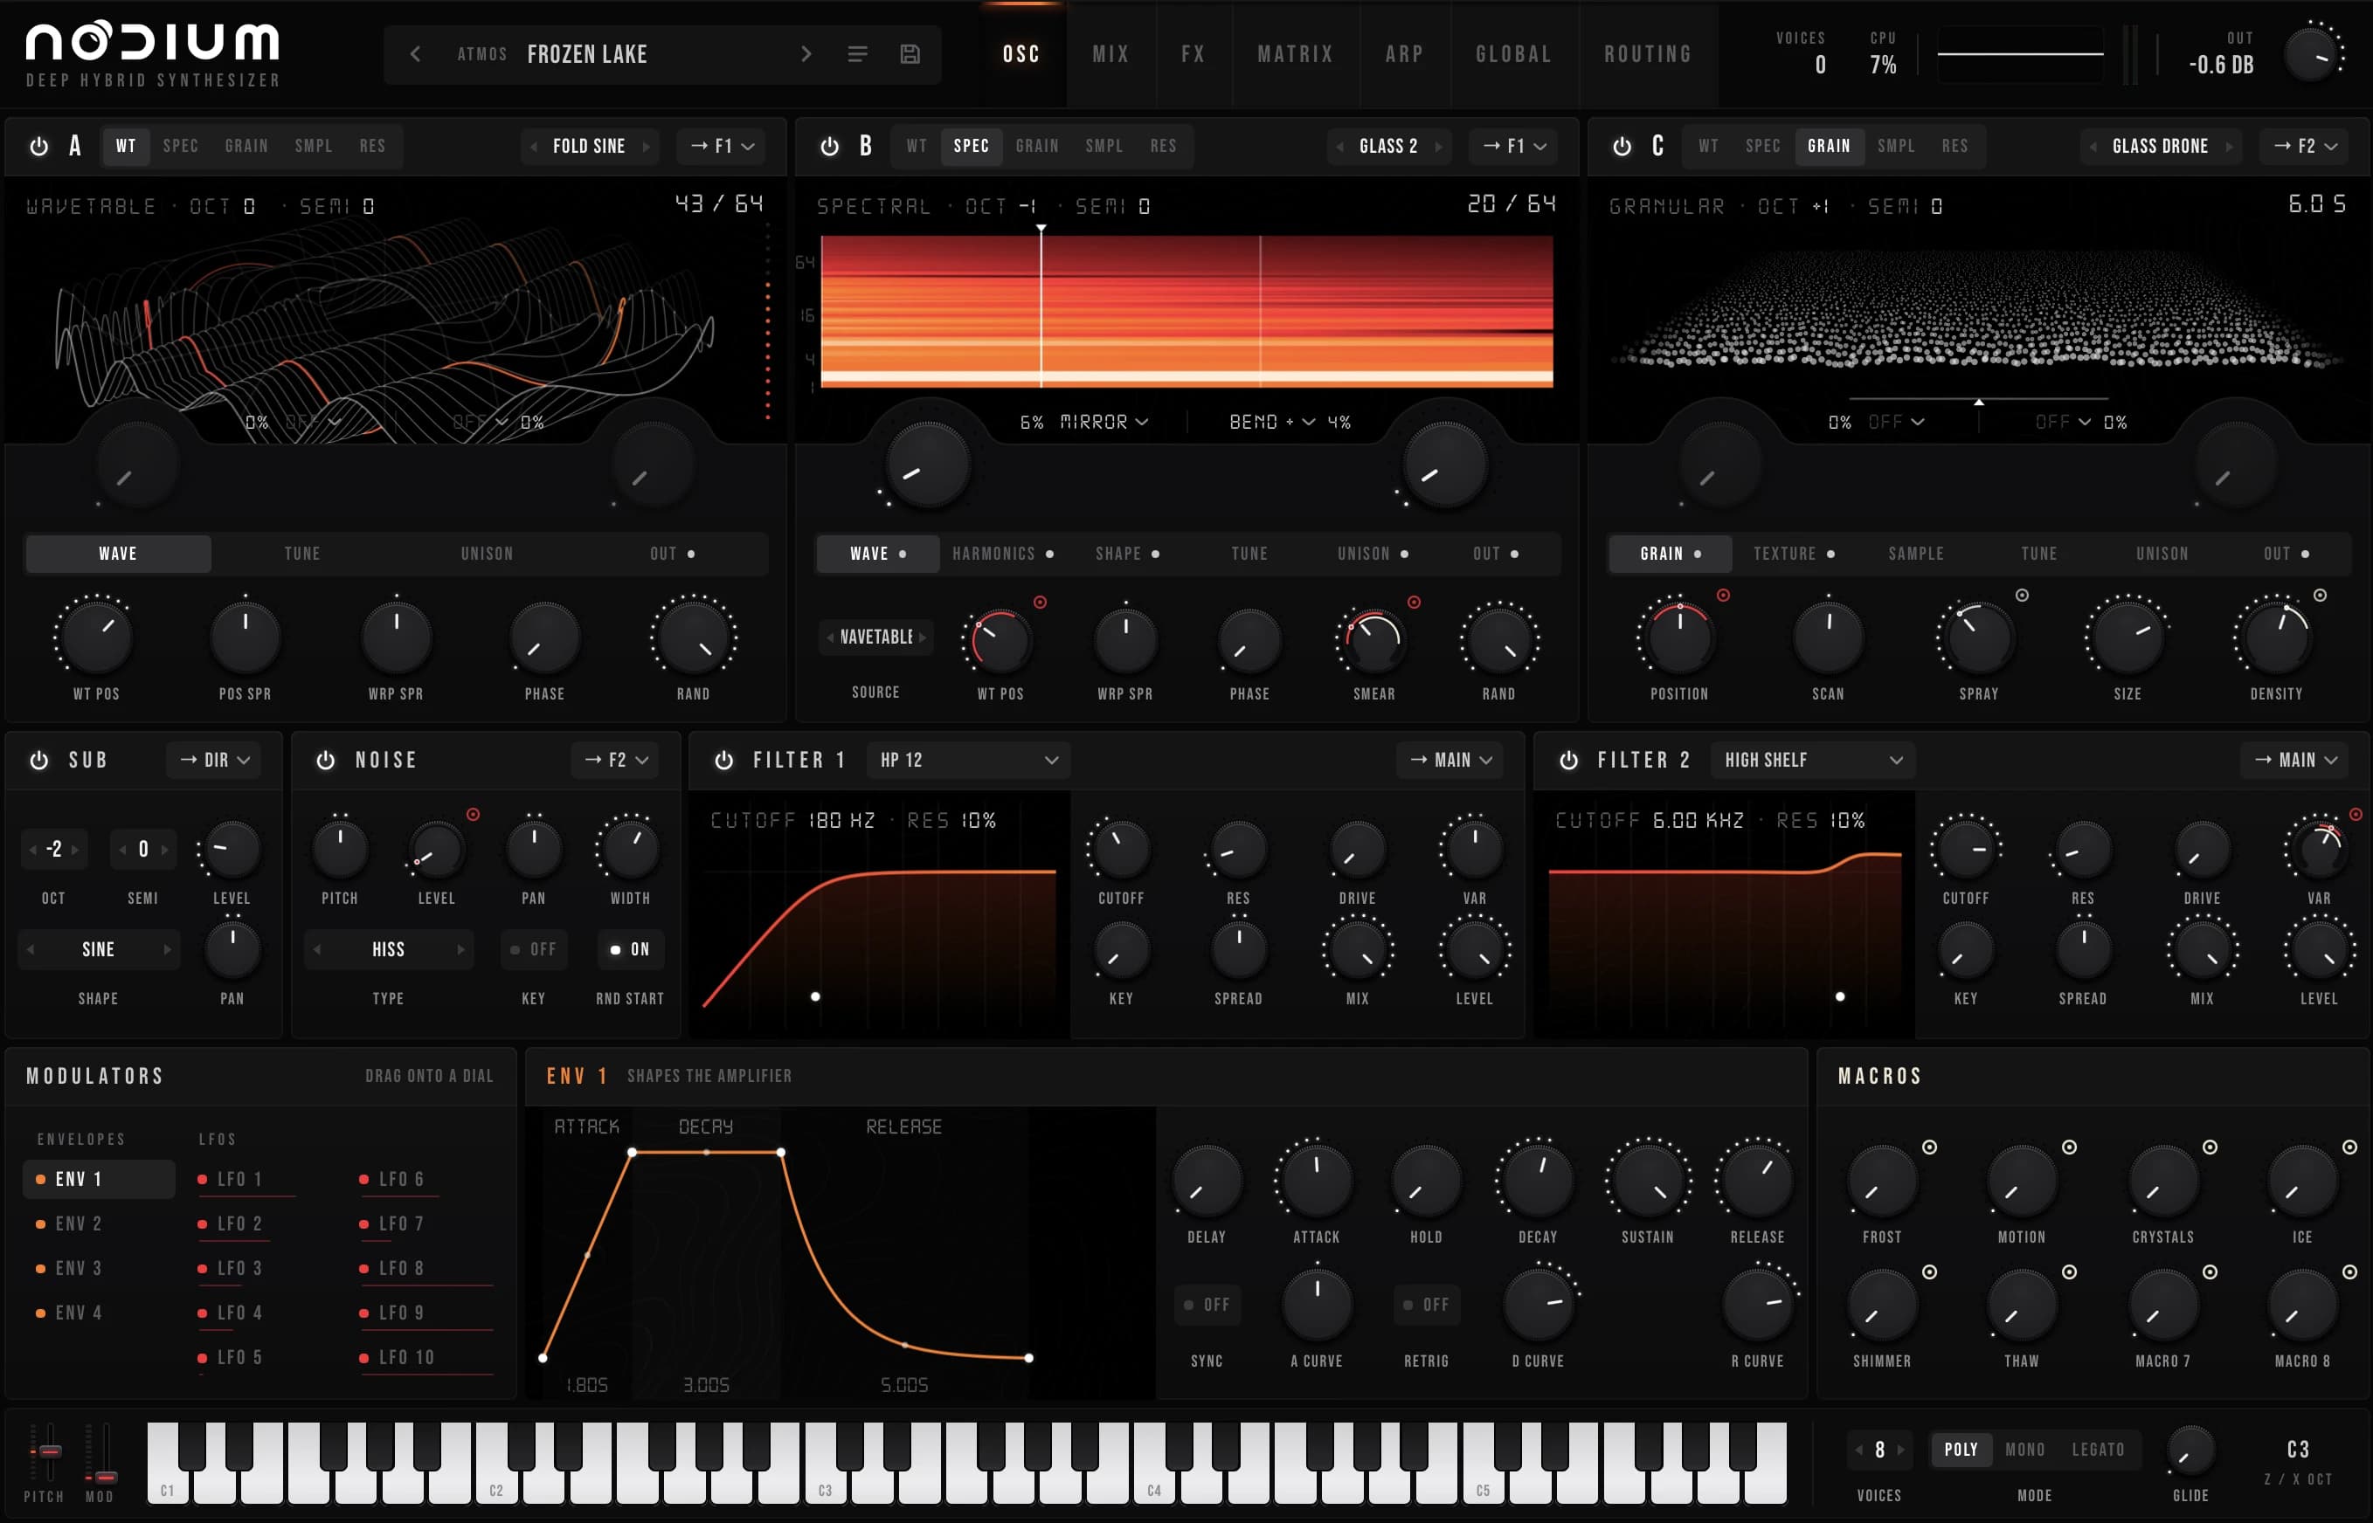
Task: Open oscillator A TUNE sub-tab
Action: pos(302,554)
